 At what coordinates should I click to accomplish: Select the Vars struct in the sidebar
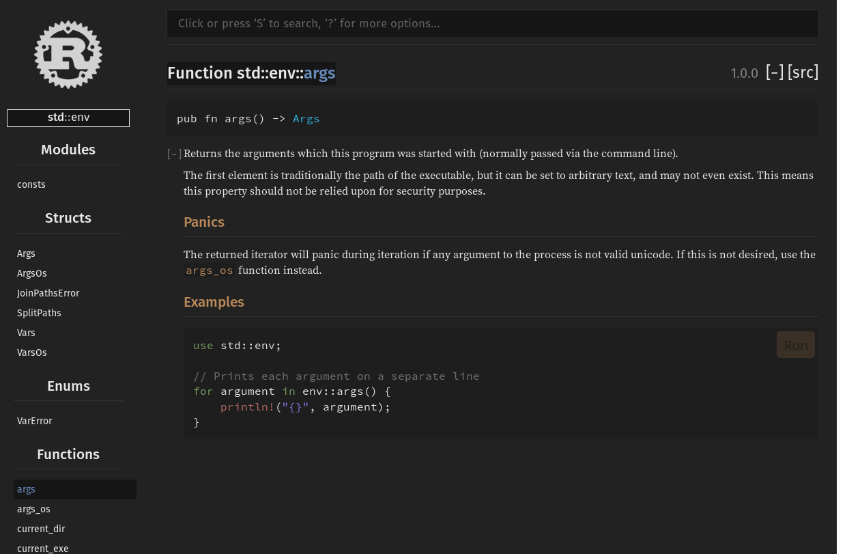tap(26, 333)
